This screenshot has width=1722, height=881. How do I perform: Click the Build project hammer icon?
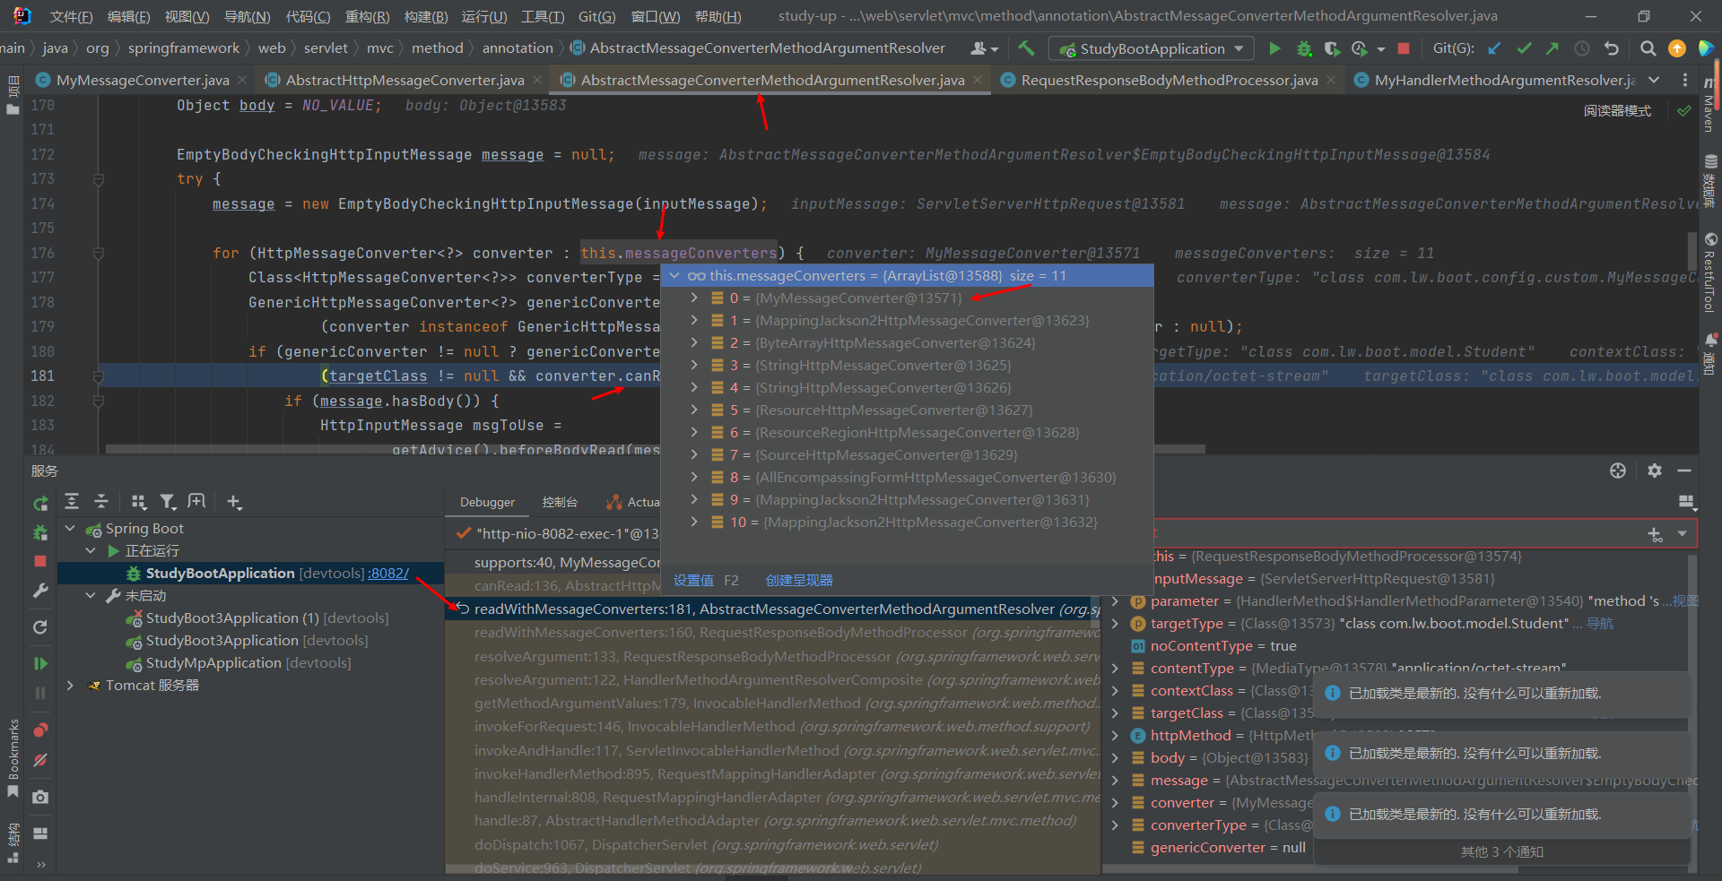[1026, 48]
